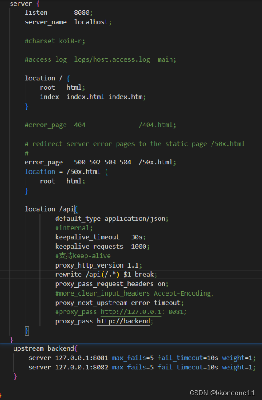Click 'keepalive_requests 1000;' line

[102, 247]
